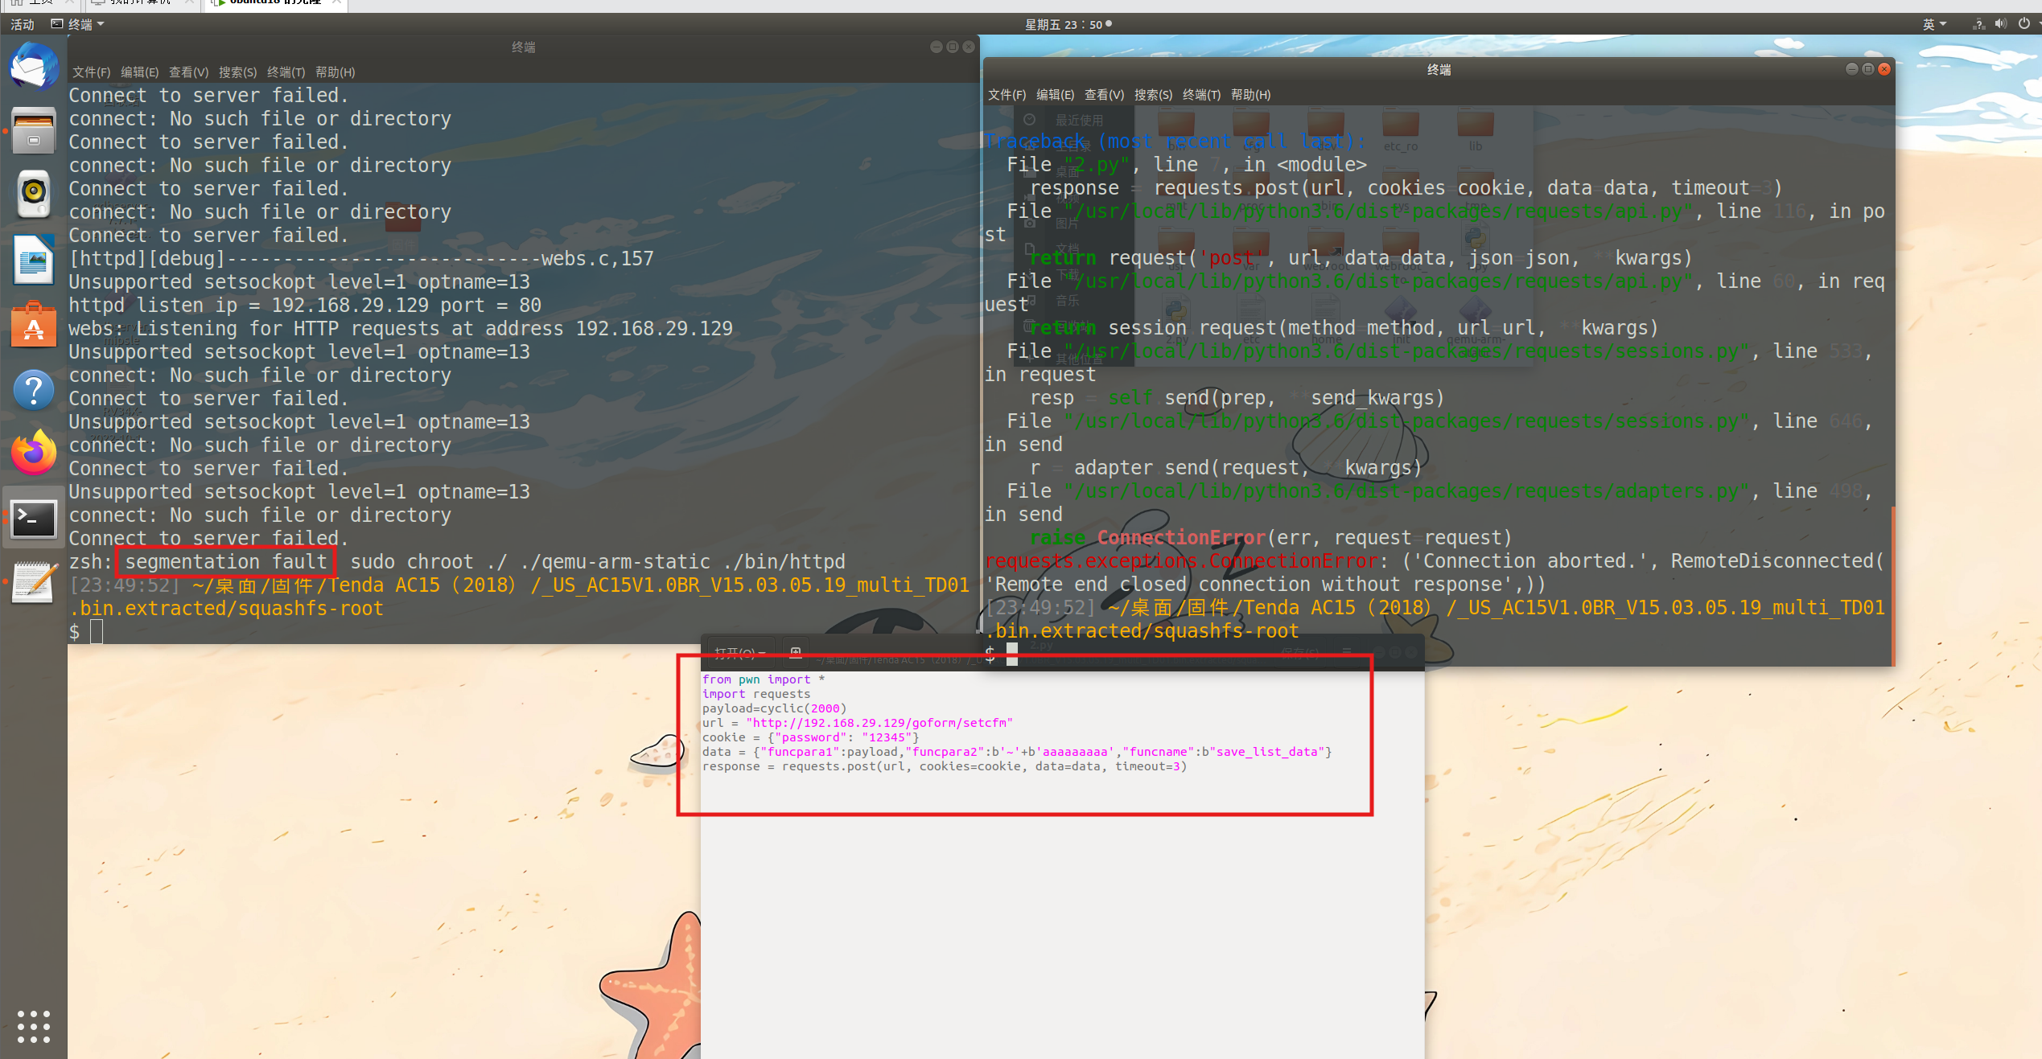Open 编辑(E) menu in right terminal
2042x1059 pixels.
1055,94
